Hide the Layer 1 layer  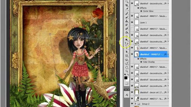[132, 23]
